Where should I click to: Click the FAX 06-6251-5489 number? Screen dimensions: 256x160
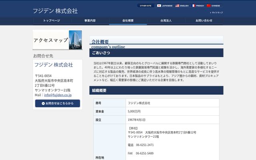(140, 153)
